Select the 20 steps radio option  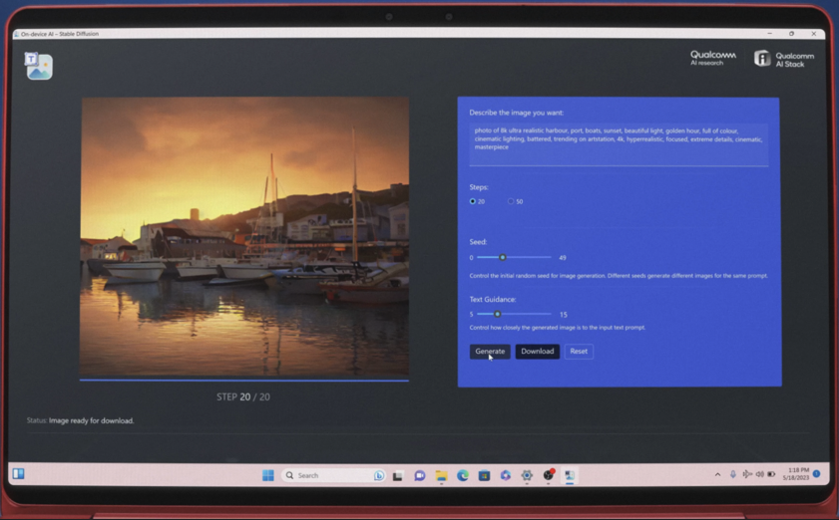click(x=473, y=201)
